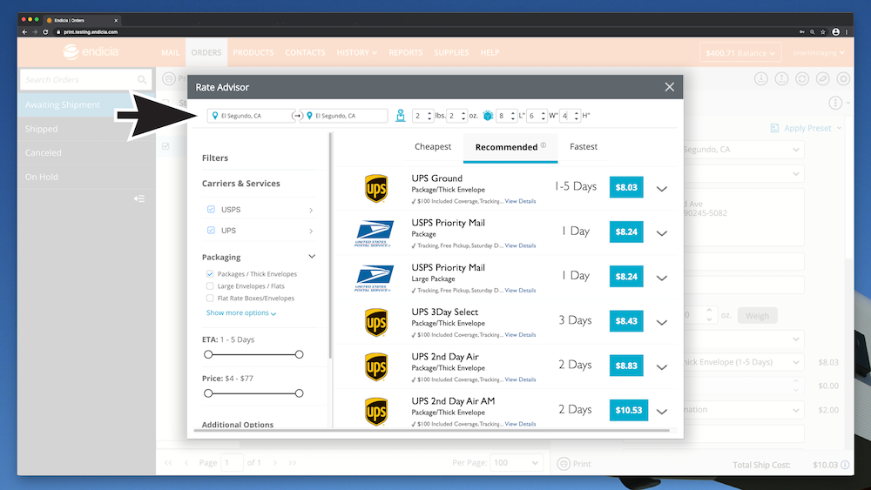Screen dimensions: 871x490
Task: Click the Recommended tab info icon
Action: click(544, 144)
